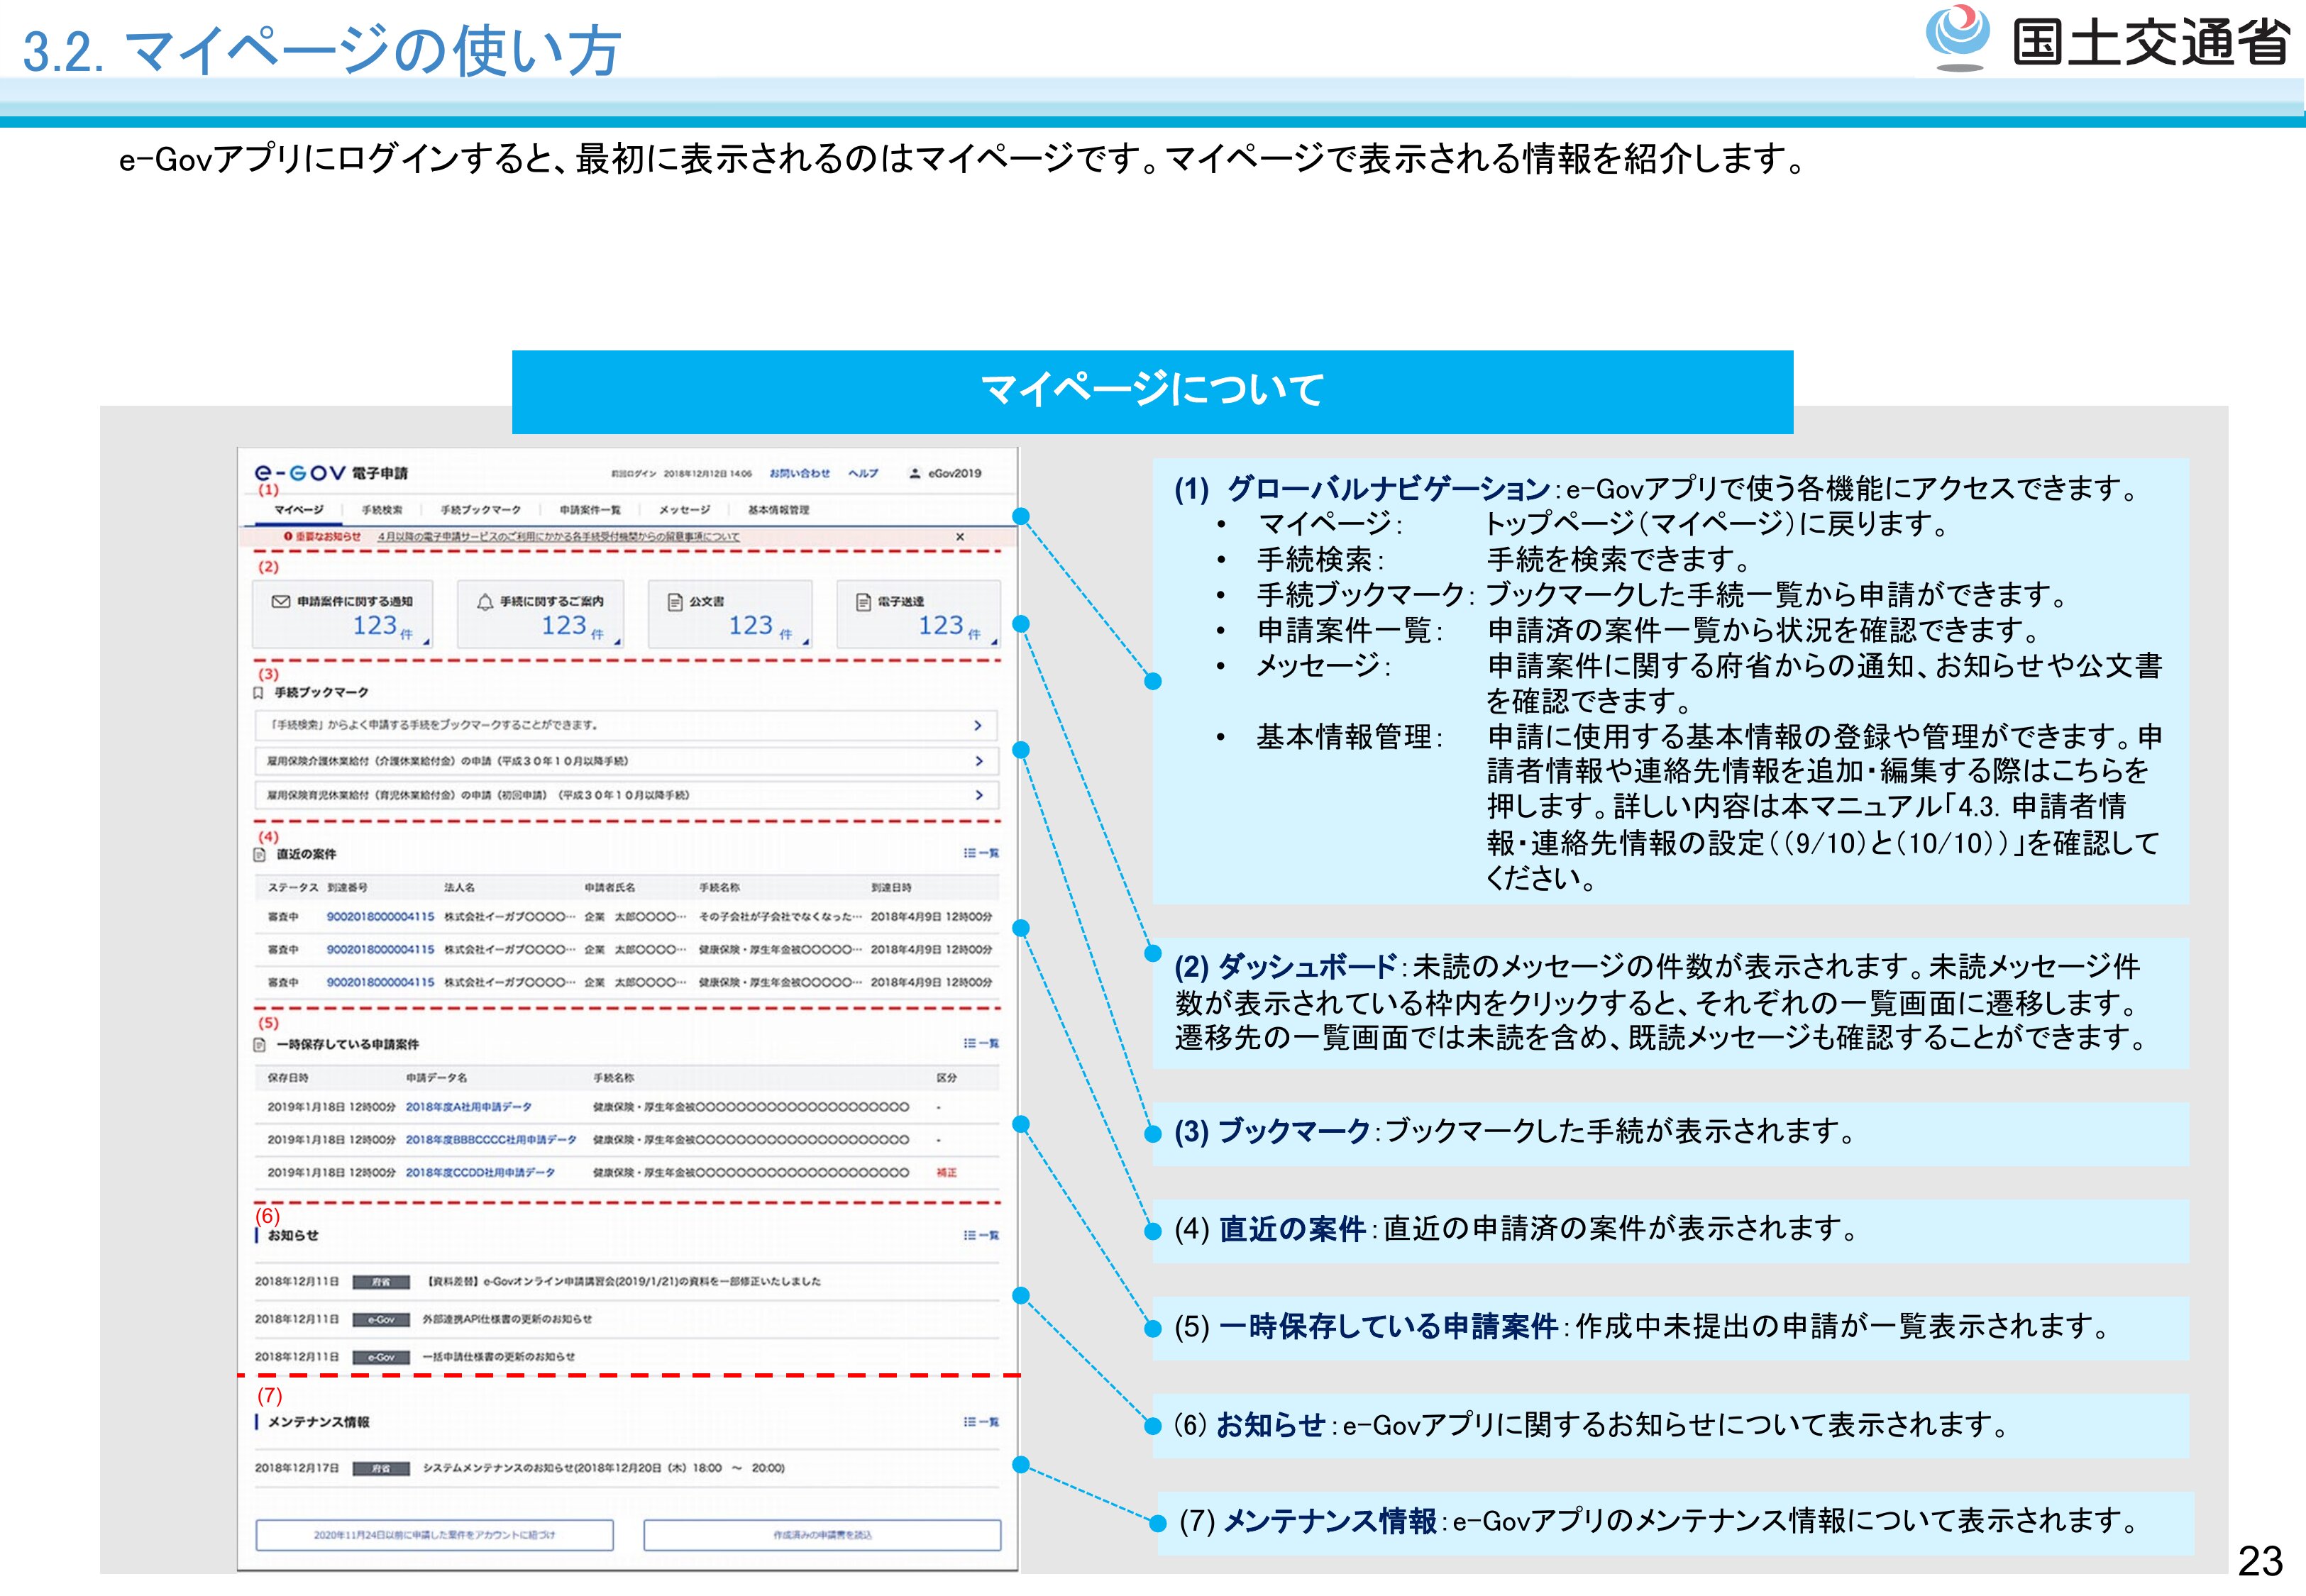
Task: Switch to the 手続検索 tab
Action: (x=382, y=510)
